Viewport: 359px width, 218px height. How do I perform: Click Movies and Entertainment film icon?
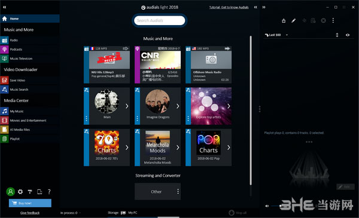(4, 121)
